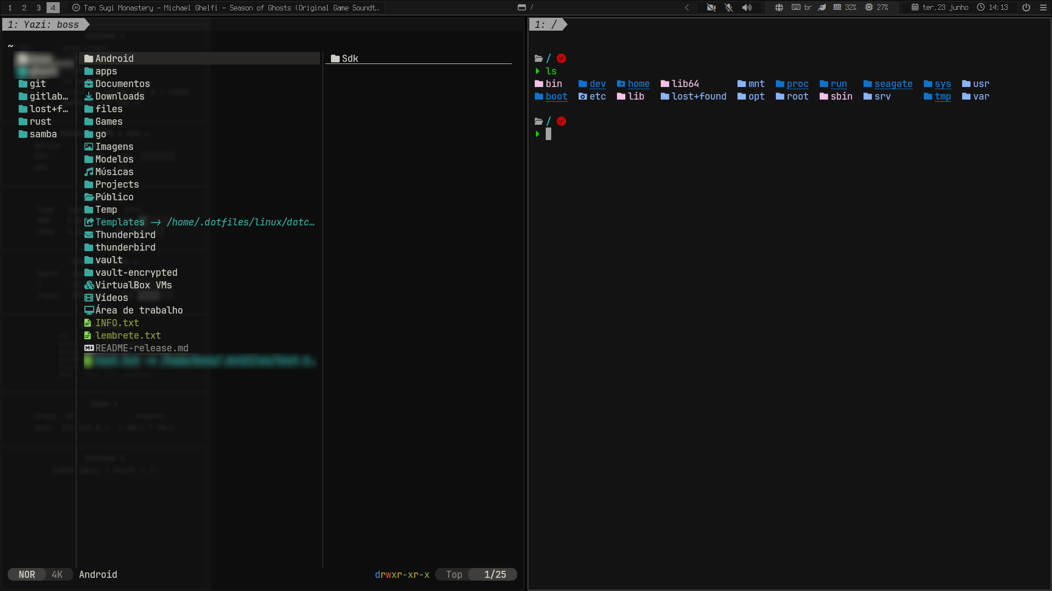Viewport: 1052px width, 591px height.
Task: Click the CPU usage 27% indicator
Action: 877,8
